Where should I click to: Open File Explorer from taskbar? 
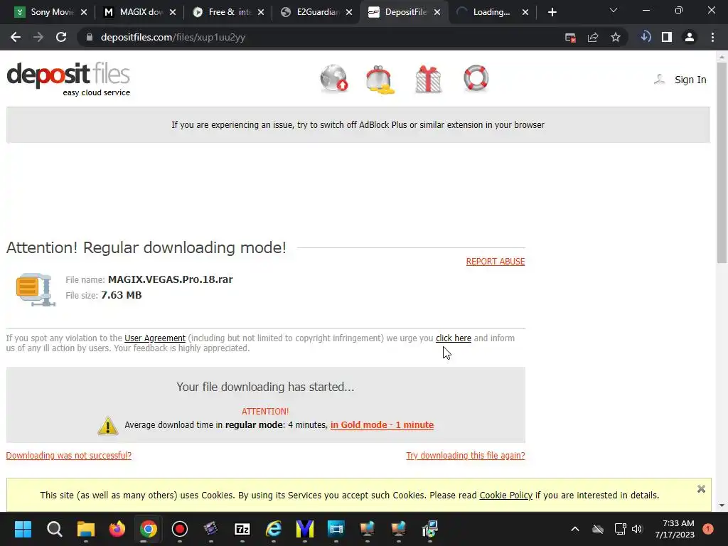(86, 529)
